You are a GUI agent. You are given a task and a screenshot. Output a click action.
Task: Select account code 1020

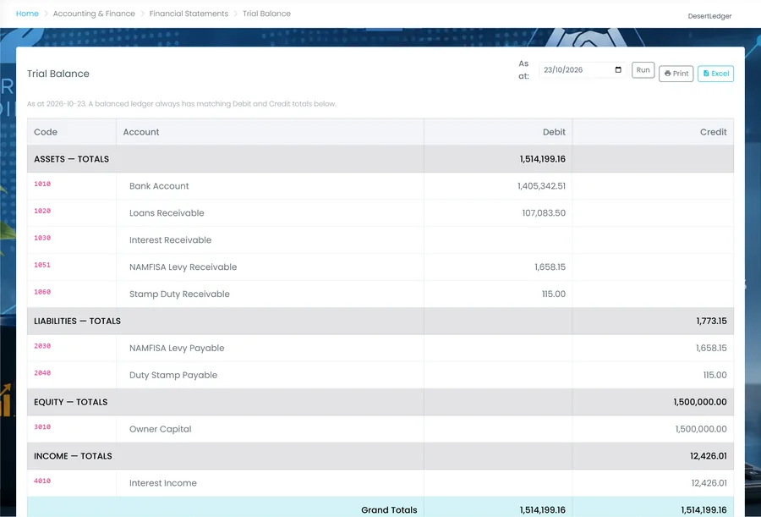pos(42,211)
